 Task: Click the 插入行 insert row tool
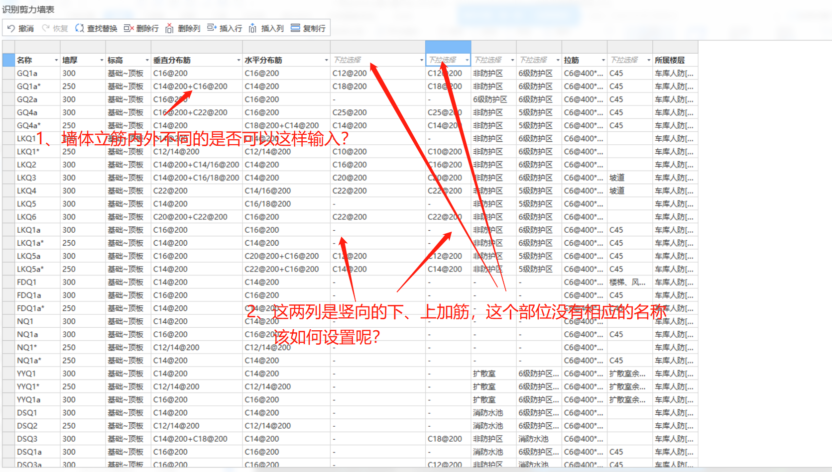point(225,28)
